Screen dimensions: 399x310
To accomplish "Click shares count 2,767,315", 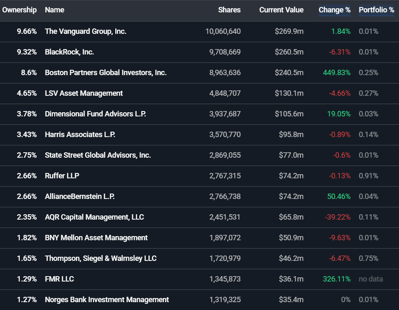I will pos(225,176).
